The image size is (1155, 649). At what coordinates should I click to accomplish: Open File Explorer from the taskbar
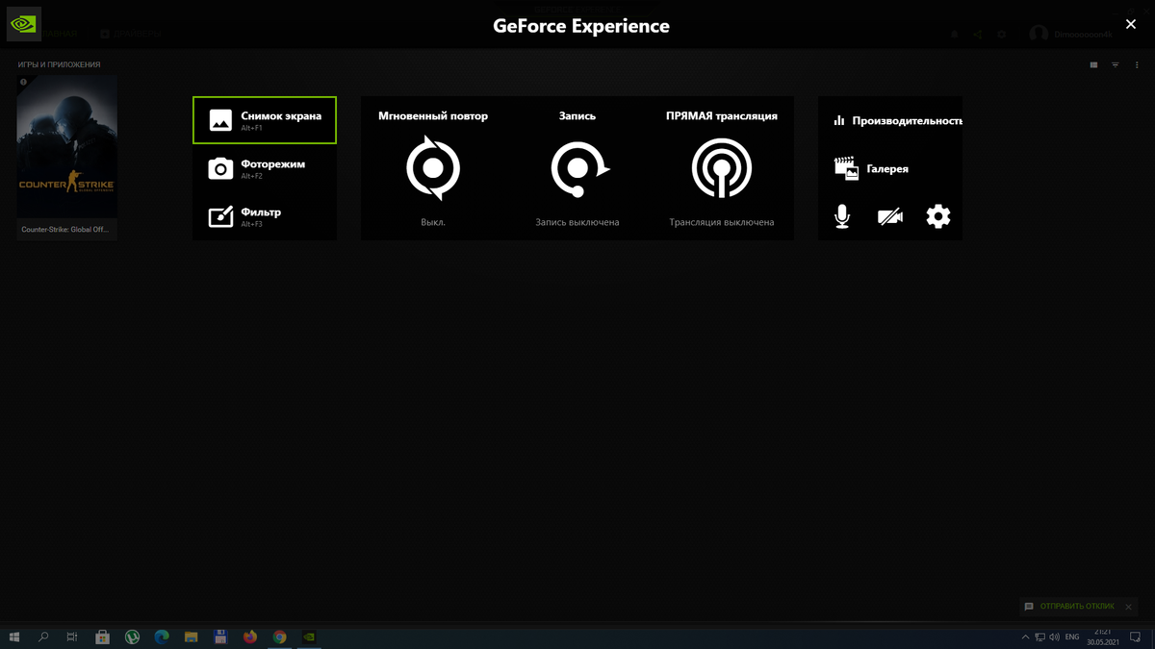[192, 637]
